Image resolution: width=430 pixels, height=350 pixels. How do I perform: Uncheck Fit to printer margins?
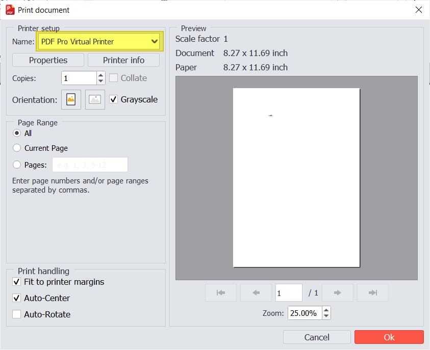tap(17, 282)
